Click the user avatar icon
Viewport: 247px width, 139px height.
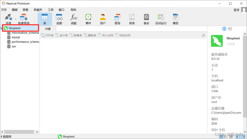click(244, 10)
